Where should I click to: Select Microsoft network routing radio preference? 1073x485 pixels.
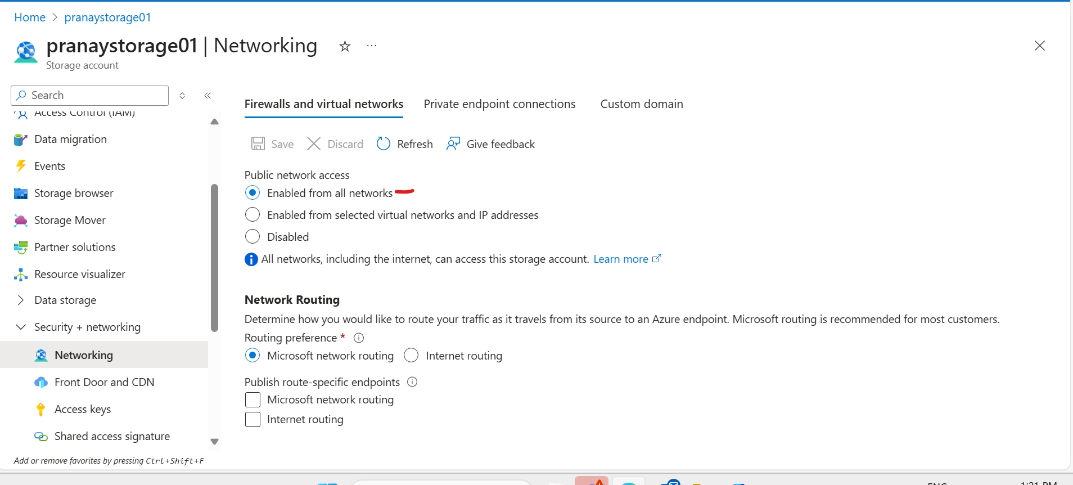tap(253, 356)
